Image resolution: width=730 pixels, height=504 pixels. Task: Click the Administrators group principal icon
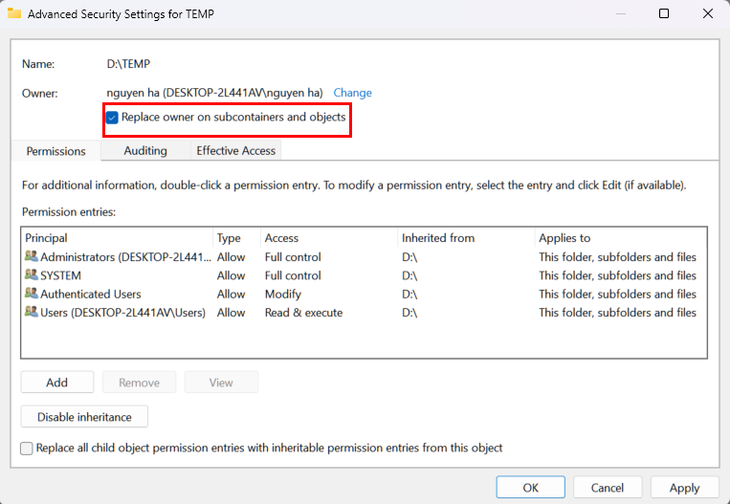click(32, 257)
